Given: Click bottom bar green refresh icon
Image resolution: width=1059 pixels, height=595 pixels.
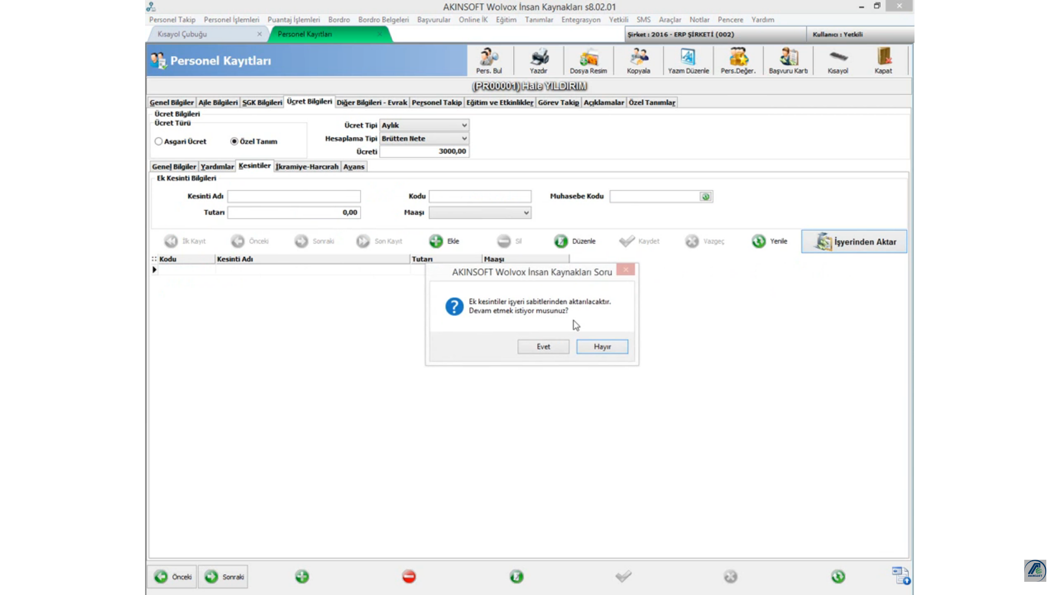Looking at the screenshot, I should pyautogui.click(x=838, y=577).
